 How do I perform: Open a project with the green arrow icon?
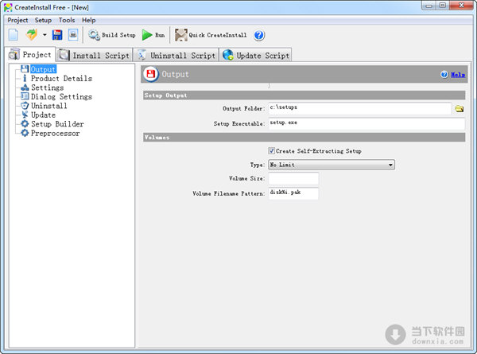click(x=32, y=35)
